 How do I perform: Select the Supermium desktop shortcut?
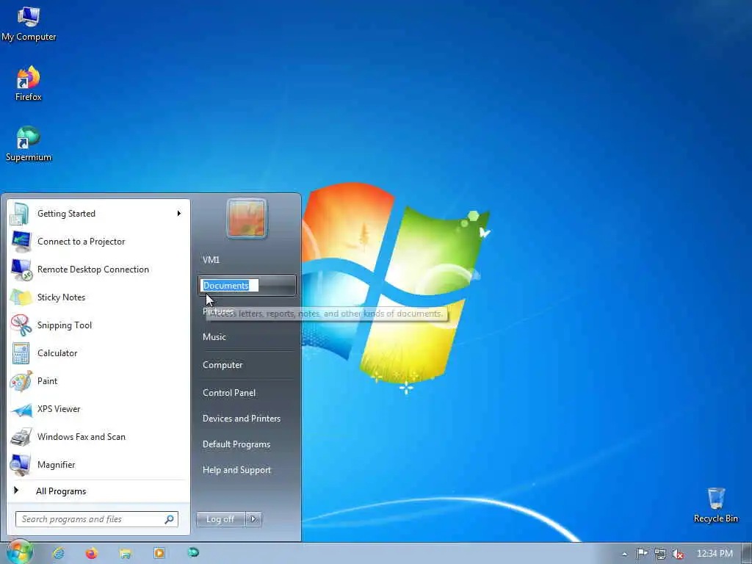(29, 144)
